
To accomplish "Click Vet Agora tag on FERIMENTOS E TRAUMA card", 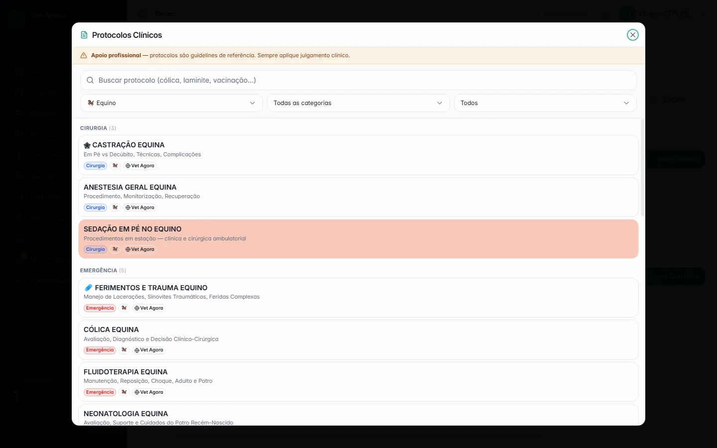I will (x=149, y=308).
